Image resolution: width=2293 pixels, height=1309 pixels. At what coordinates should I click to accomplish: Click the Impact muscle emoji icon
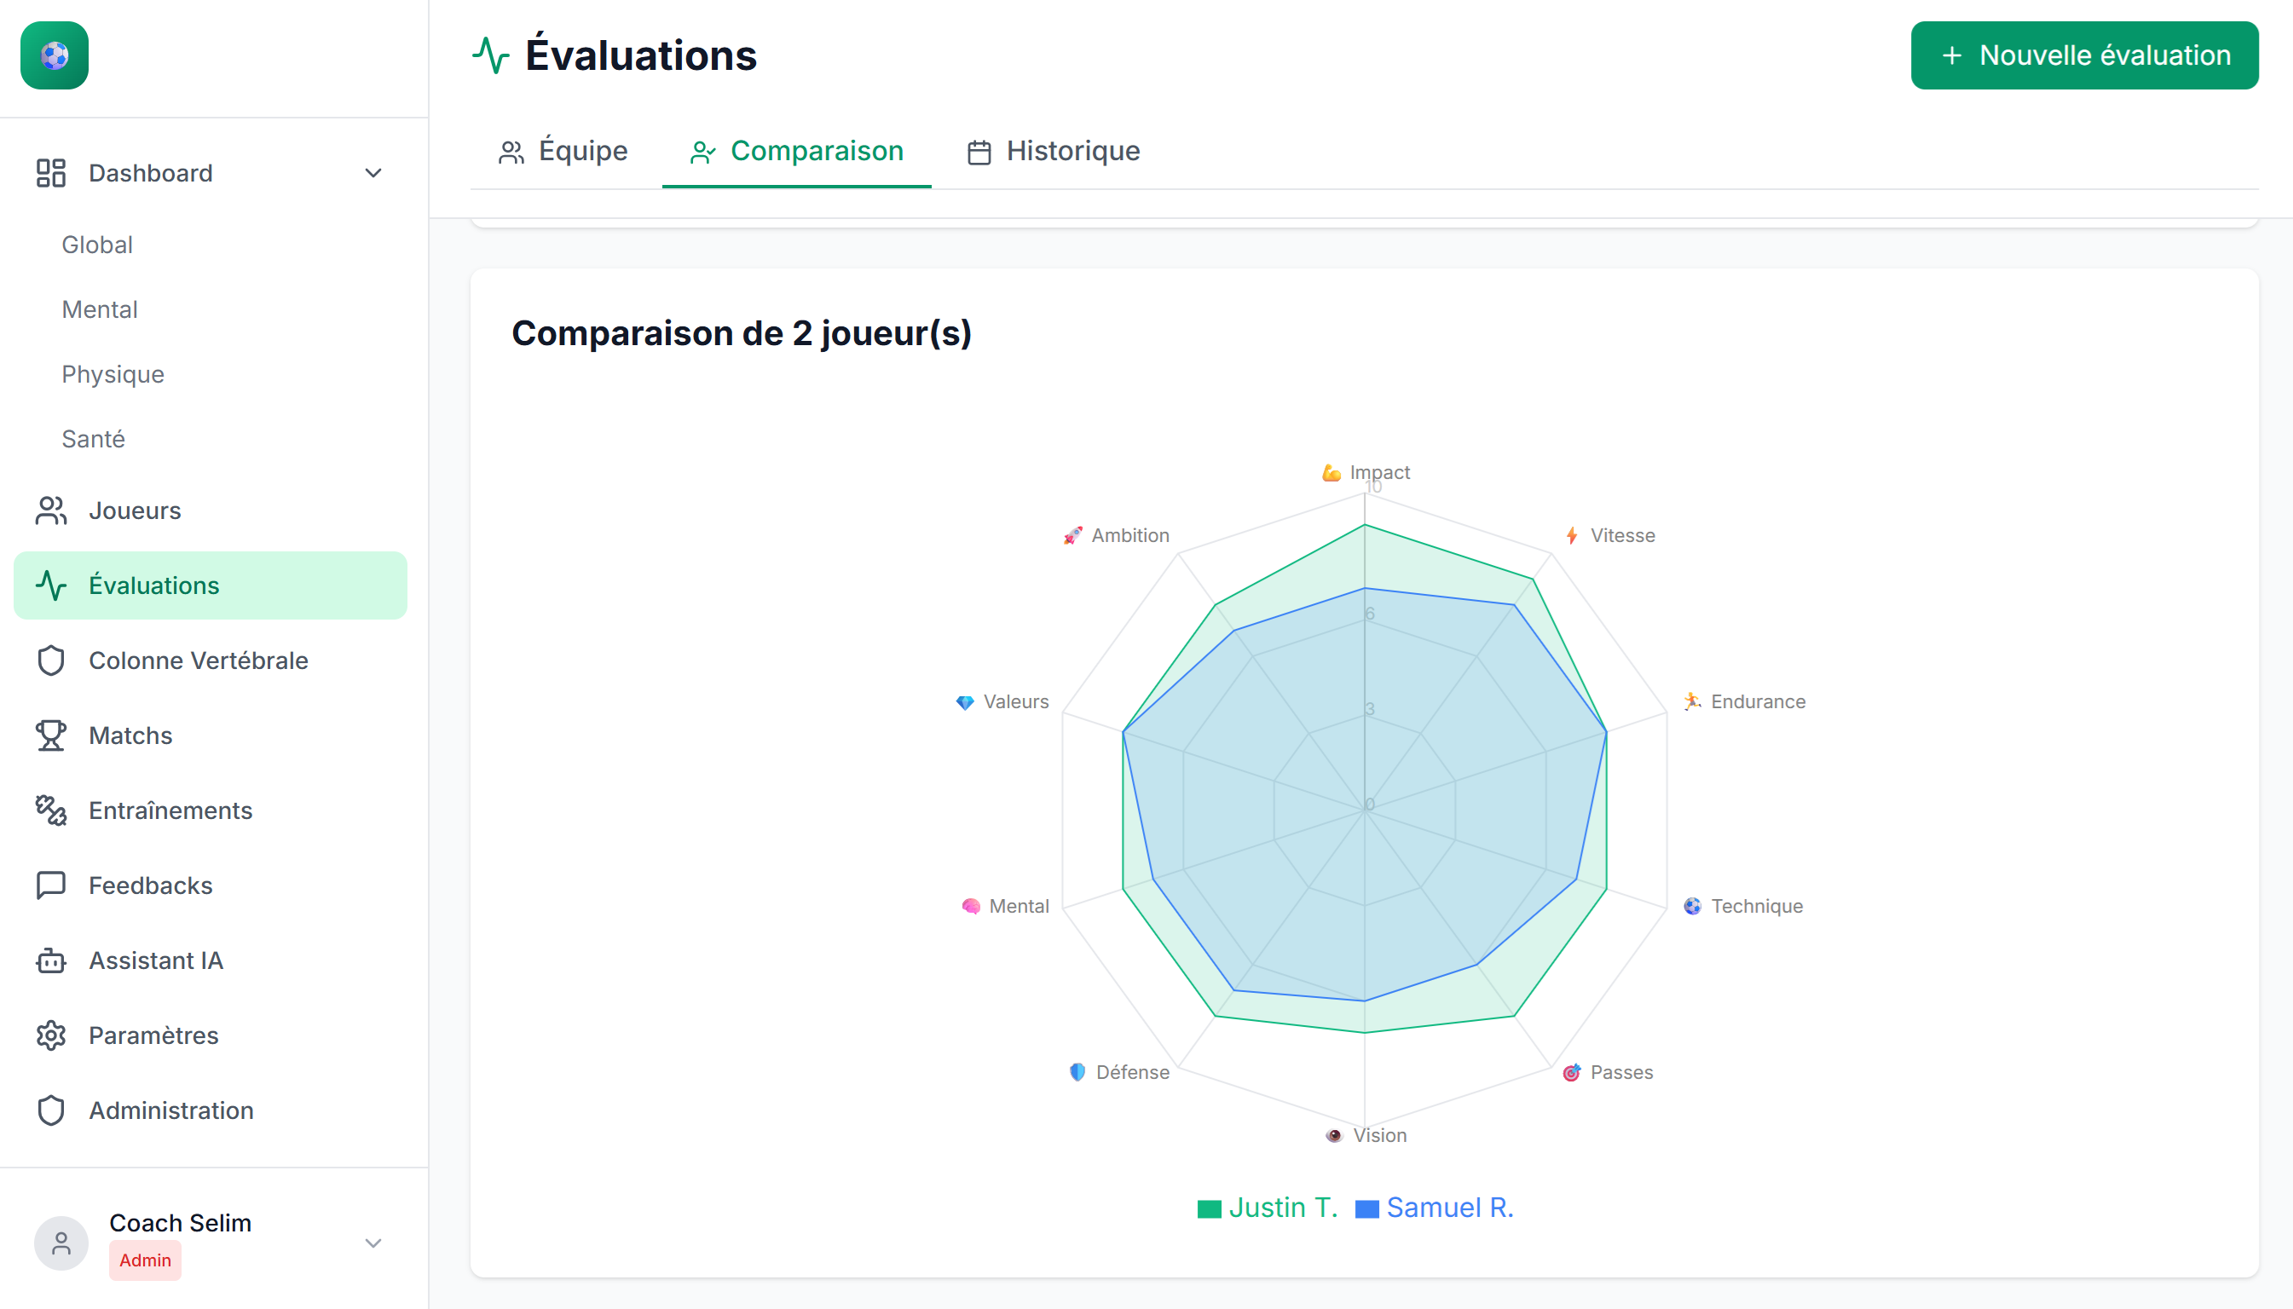(x=1331, y=473)
